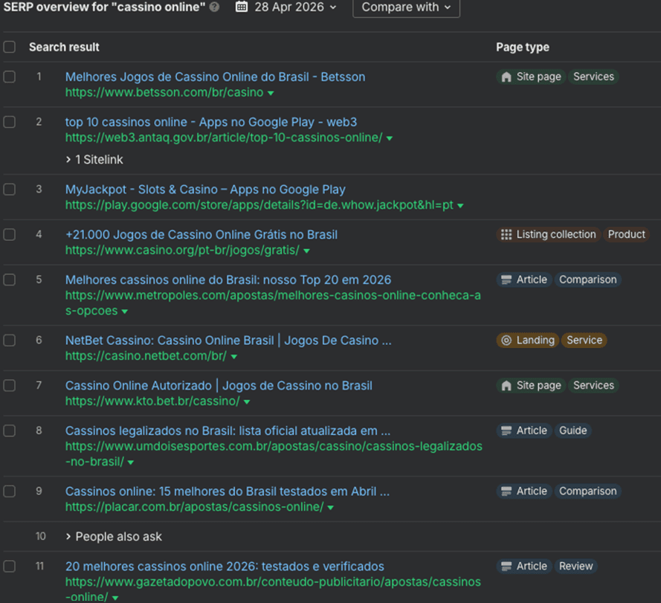Check the box for the umdoisesportes result

coord(9,431)
